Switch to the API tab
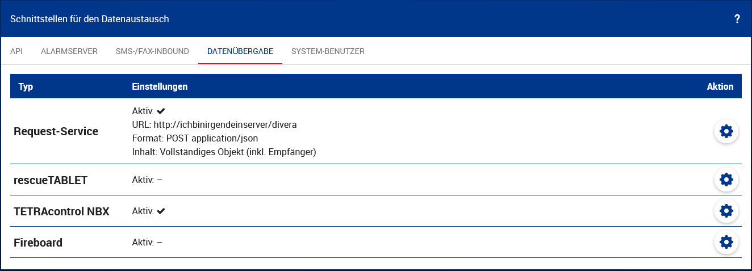Image resolution: width=752 pixels, height=271 pixels. 16,51
